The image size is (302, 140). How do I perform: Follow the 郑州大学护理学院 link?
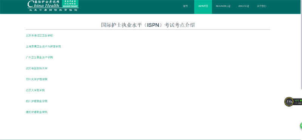tap(37, 79)
